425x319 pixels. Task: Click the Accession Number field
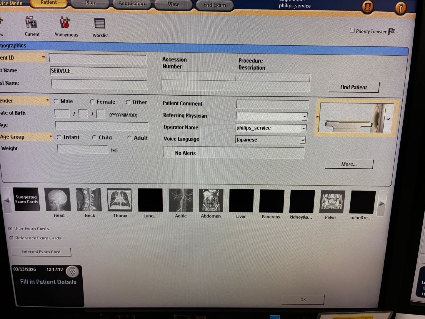tap(199, 77)
